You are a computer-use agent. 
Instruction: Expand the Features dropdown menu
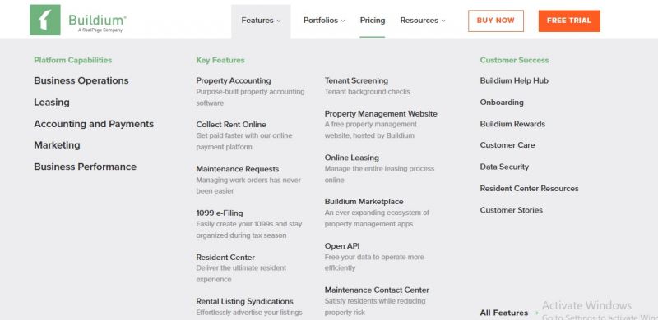261,21
